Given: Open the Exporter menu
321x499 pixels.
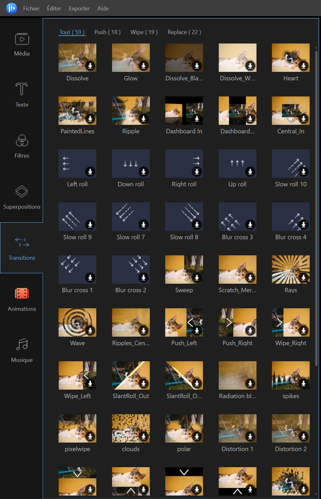Looking at the screenshot, I should coord(79,9).
